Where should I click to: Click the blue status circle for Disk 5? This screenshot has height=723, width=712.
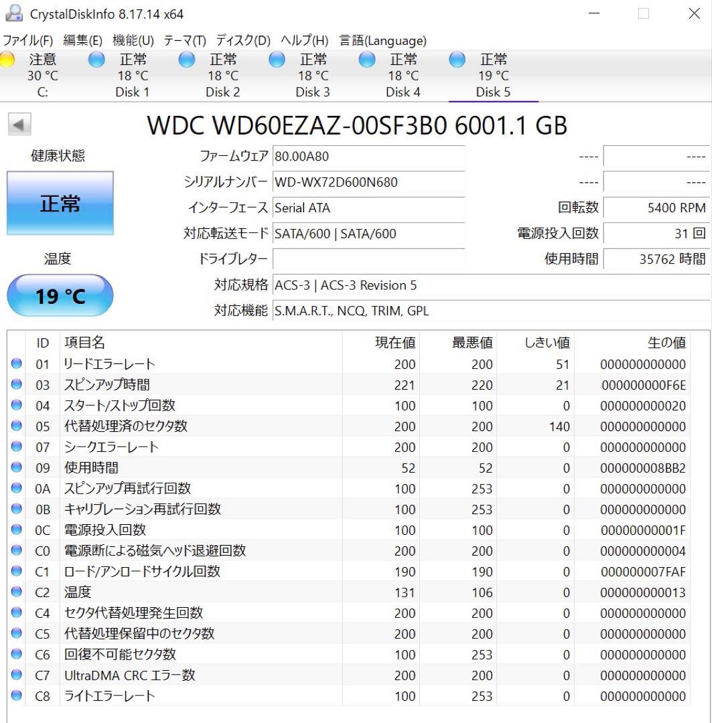tap(457, 60)
